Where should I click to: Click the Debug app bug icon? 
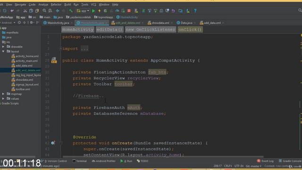(105, 11)
